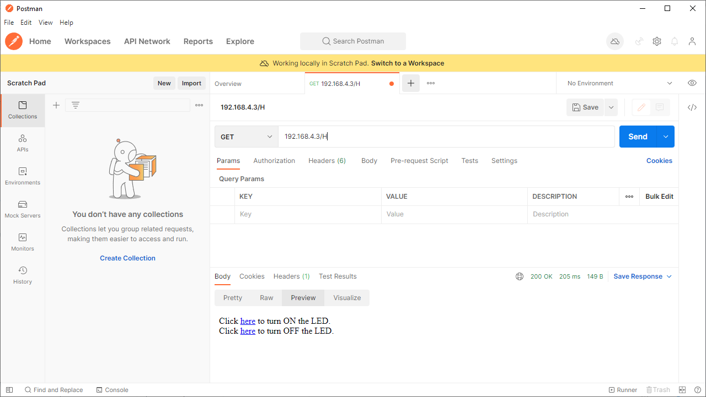Image resolution: width=706 pixels, height=397 pixels.
Task: Click the network globe icon in response
Action: pos(520,276)
